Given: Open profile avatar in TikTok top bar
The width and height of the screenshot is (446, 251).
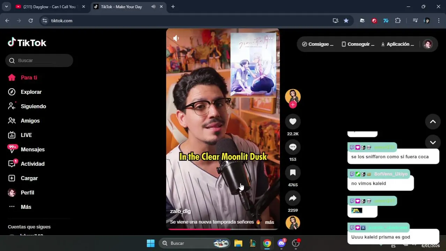Looking at the screenshot, I should (428, 44).
